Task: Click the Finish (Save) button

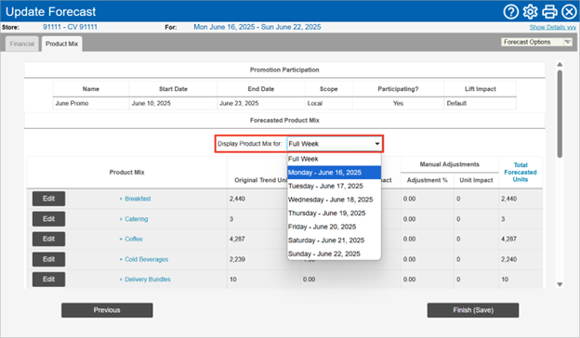Action: 473,310
